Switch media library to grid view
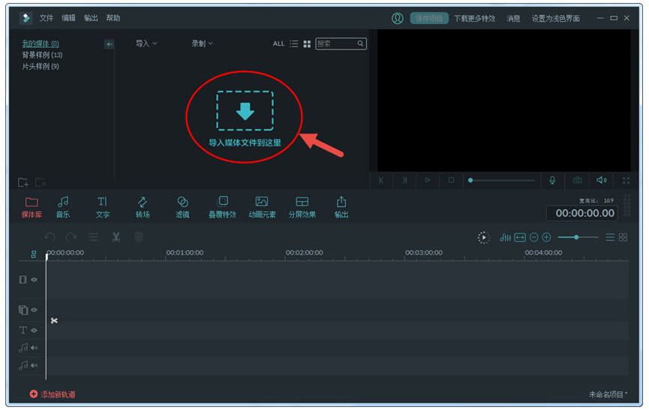 click(x=307, y=44)
